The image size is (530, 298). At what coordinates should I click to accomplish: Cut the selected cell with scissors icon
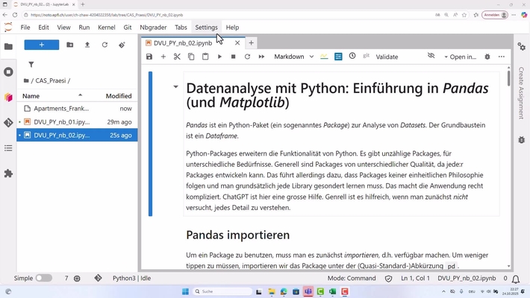(x=177, y=57)
